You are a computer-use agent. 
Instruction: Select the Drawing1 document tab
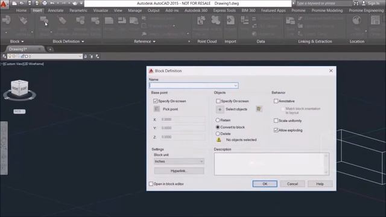25,49
